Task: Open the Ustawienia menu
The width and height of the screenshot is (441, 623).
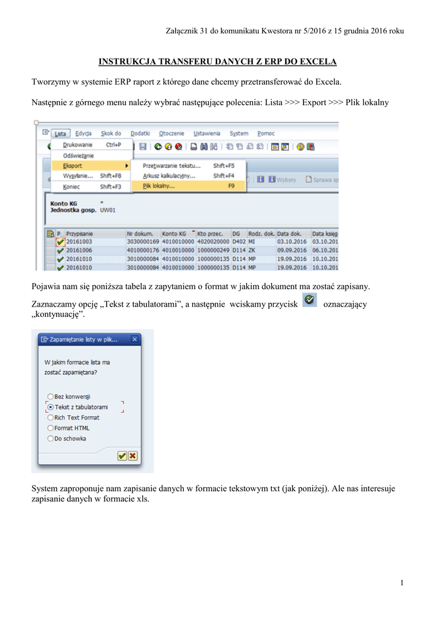Action: tap(207, 133)
